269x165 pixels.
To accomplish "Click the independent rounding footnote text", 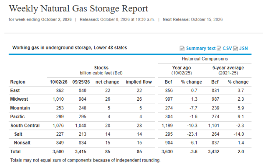I will 85,160.
